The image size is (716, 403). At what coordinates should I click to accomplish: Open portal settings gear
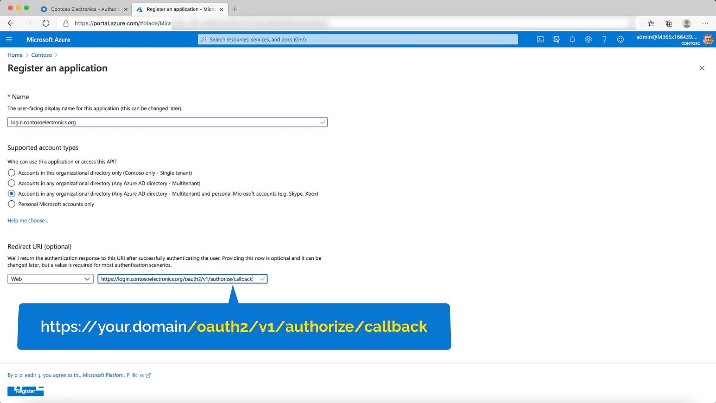[x=588, y=40]
